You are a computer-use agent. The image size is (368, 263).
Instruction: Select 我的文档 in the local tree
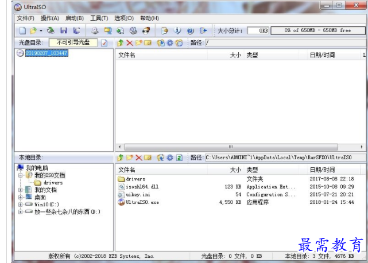pyautogui.click(x=45, y=190)
